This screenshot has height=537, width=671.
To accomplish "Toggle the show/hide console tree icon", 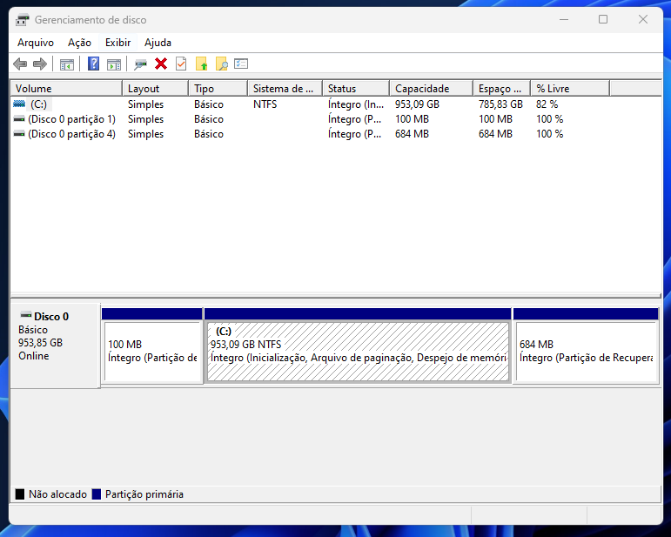I will click(67, 64).
